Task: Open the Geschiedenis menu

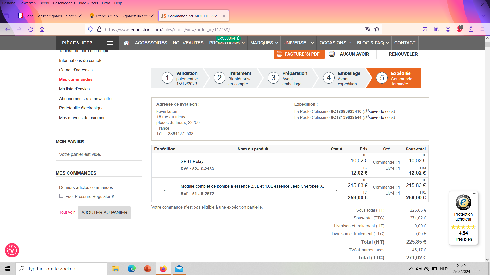Action: tap(64, 3)
